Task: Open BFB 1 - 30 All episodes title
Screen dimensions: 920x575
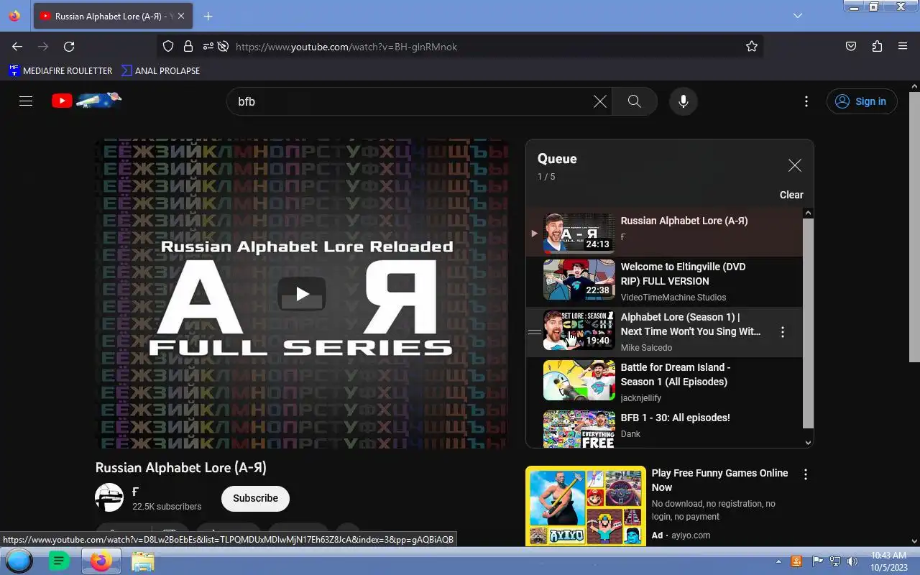Action: point(675,418)
